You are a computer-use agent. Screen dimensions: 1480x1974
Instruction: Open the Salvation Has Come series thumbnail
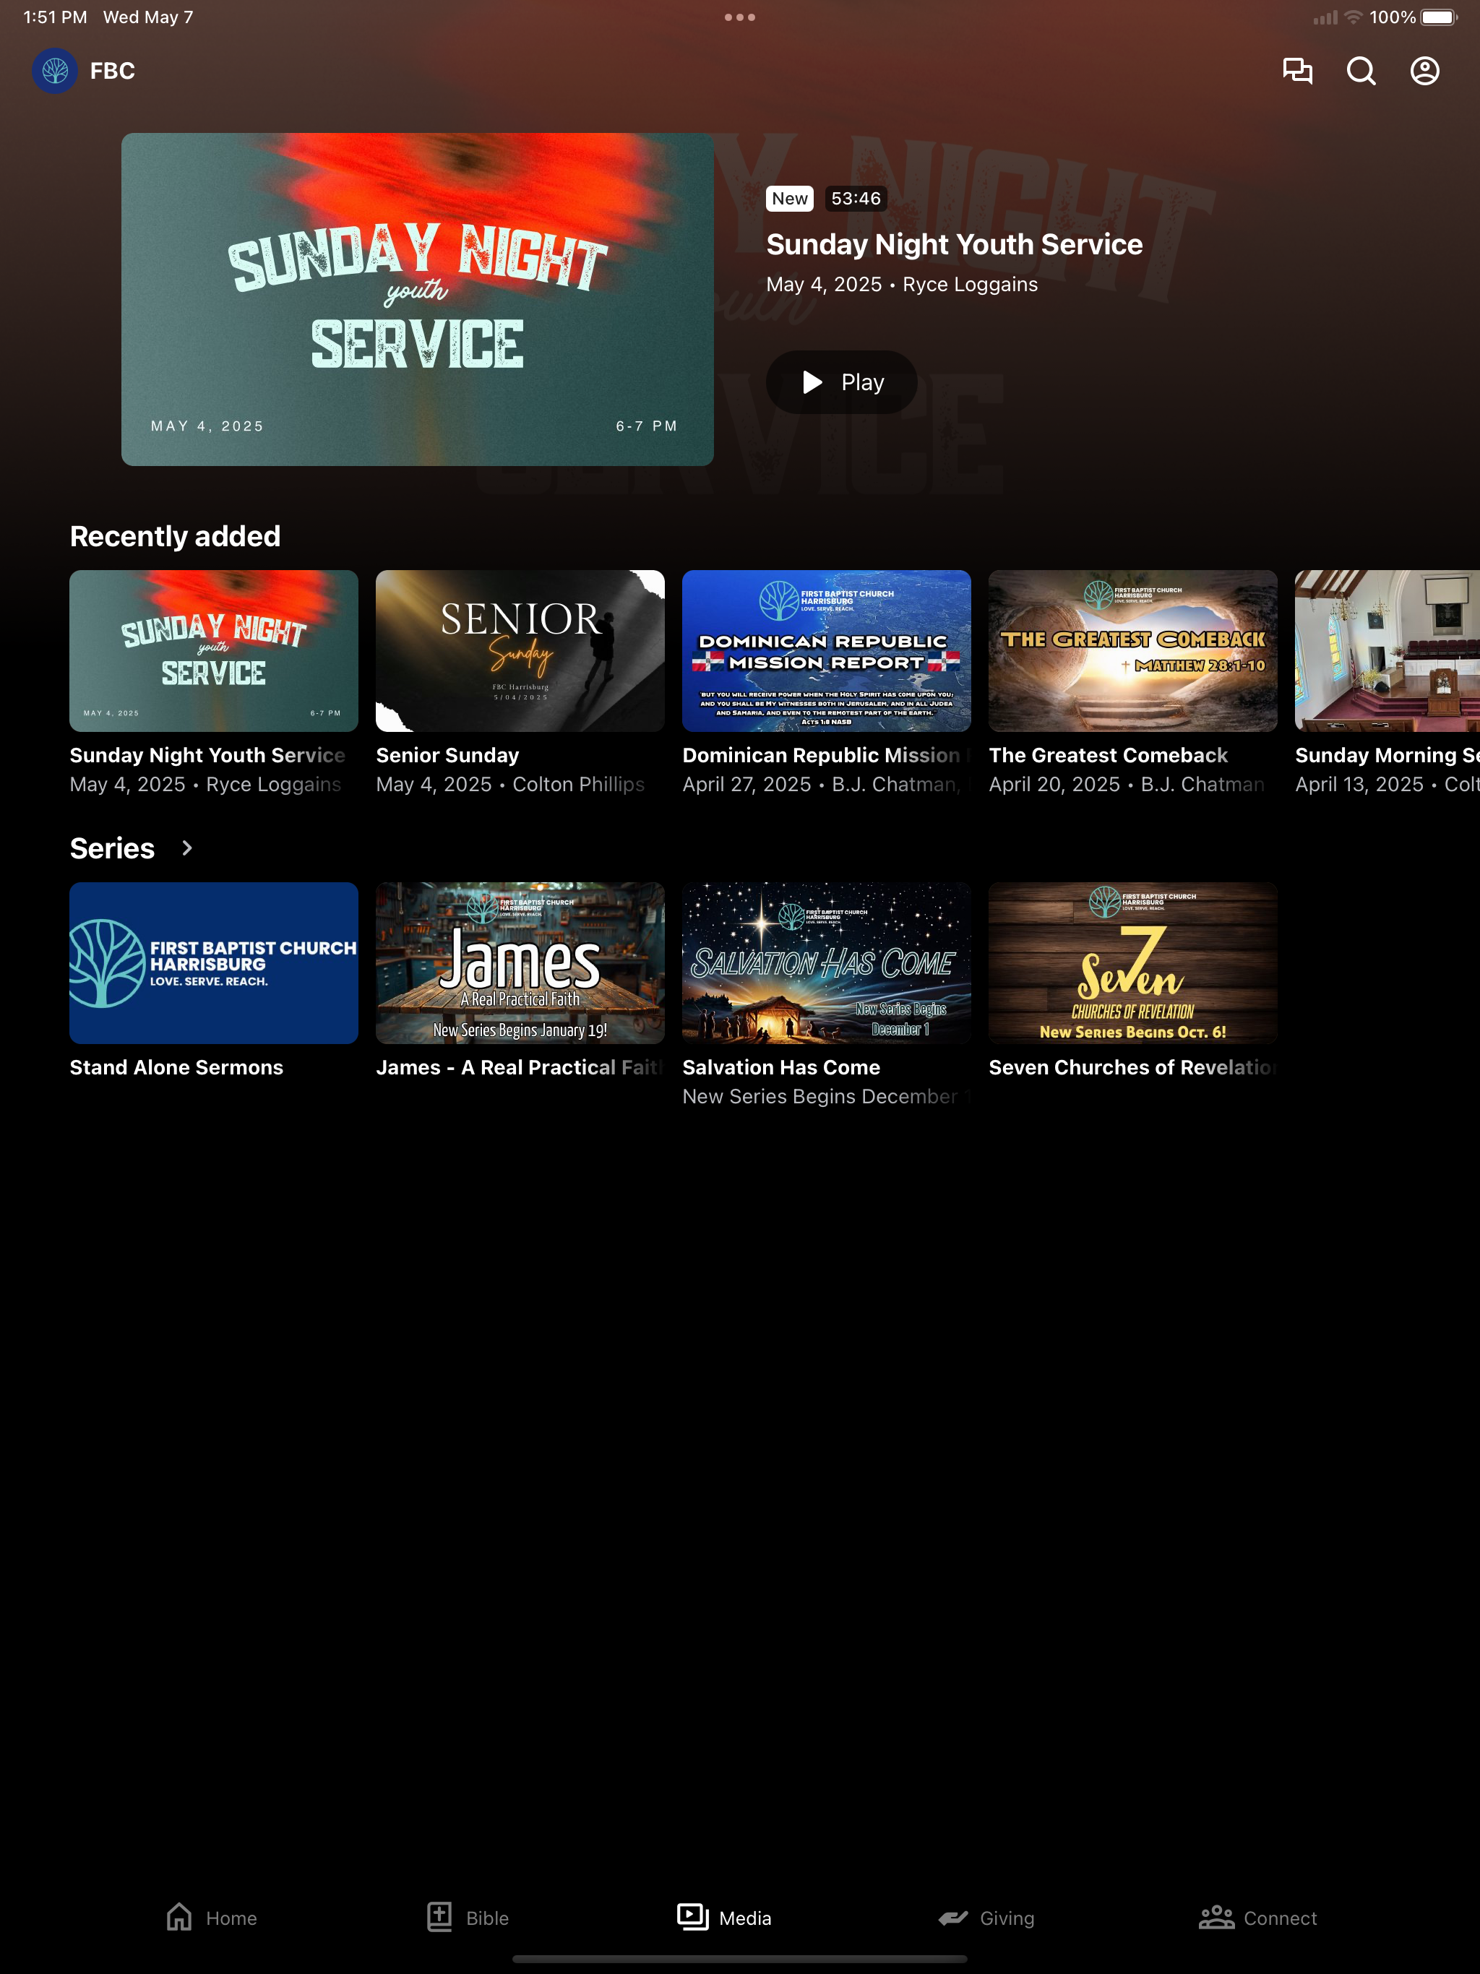tap(827, 963)
